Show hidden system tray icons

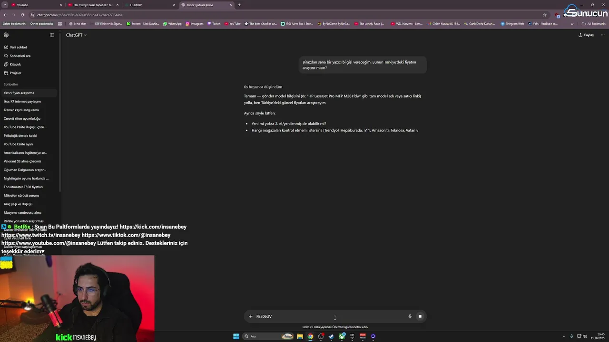tap(564, 336)
